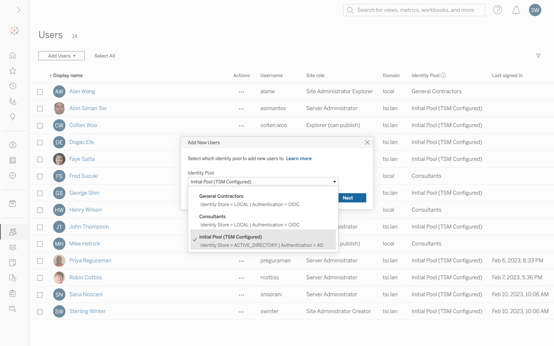Viewport: 554px width, 346px height.
Task: Click the Learn more hyperlink
Action: [298, 158]
